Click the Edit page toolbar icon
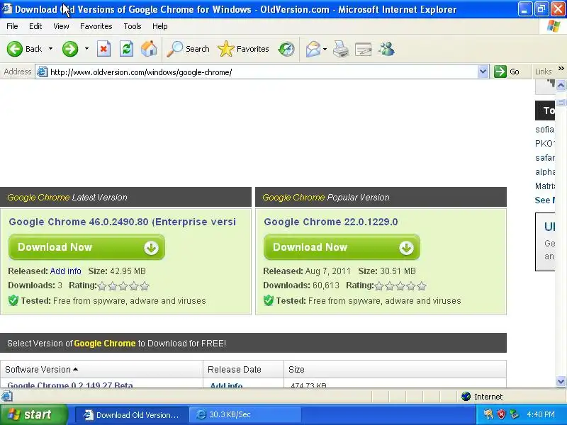This screenshot has width=567, height=425. [364, 49]
